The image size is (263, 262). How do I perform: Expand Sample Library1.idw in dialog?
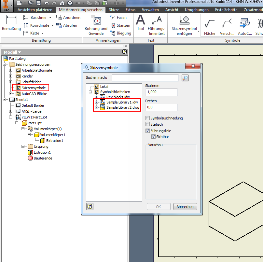[96, 102]
